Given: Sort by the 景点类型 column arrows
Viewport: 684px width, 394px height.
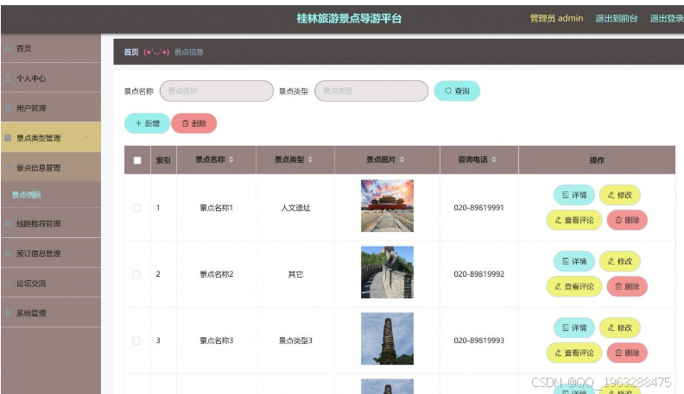Looking at the screenshot, I should pos(310,159).
